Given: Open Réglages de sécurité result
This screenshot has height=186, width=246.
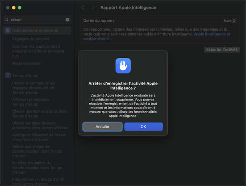Looking at the screenshot, I should (x=31, y=39).
